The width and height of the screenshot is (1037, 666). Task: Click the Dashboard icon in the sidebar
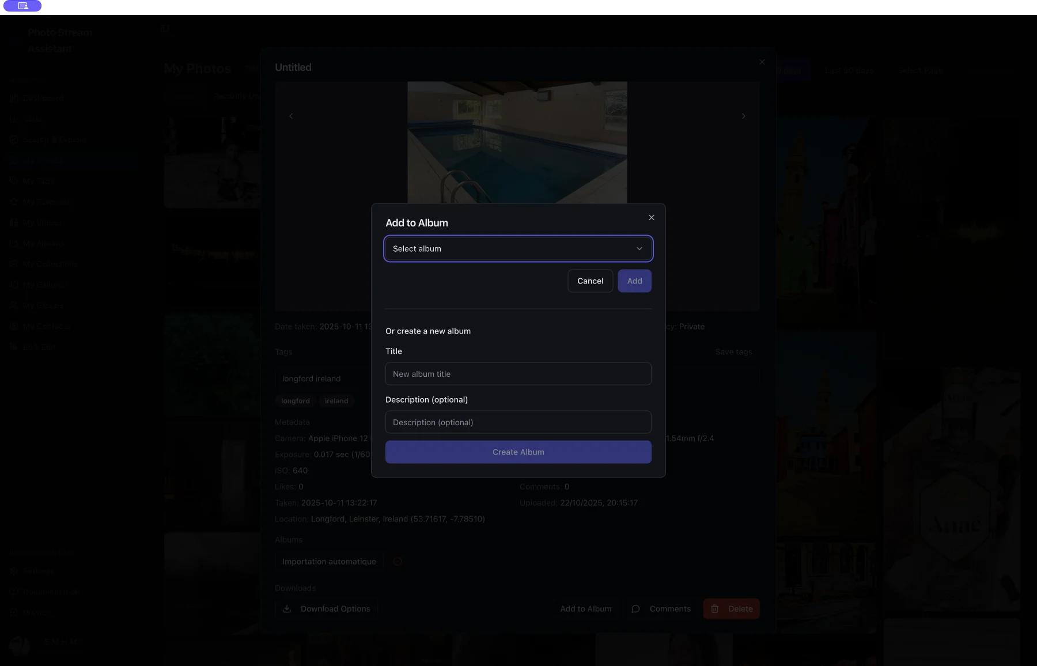click(14, 98)
